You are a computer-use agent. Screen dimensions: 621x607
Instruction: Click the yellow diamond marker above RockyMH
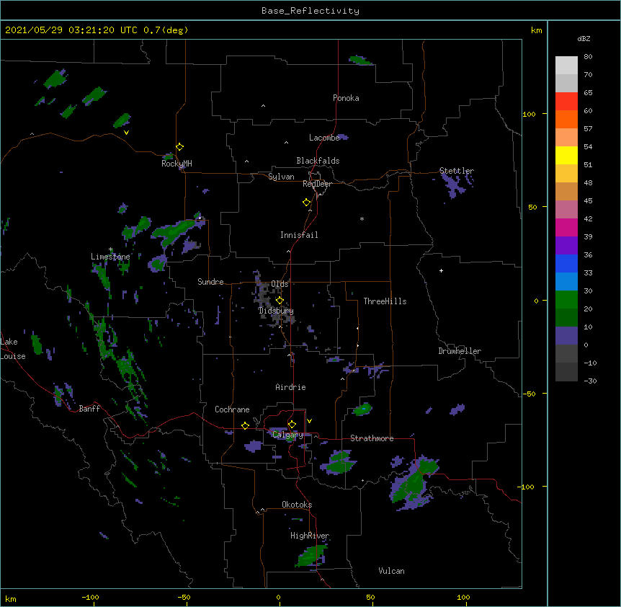[x=179, y=147]
